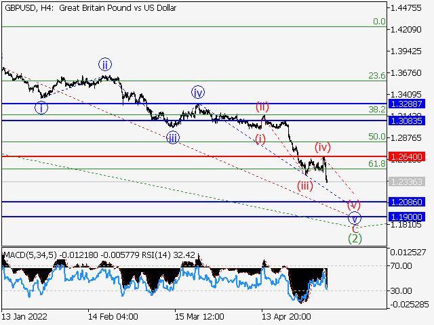
Task: Click the 1.18105 price axis value
Action: pos(406,225)
